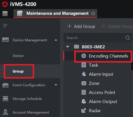Click the iVMS-4200 red logo icon
This screenshot has width=133, height=117.
5,4
